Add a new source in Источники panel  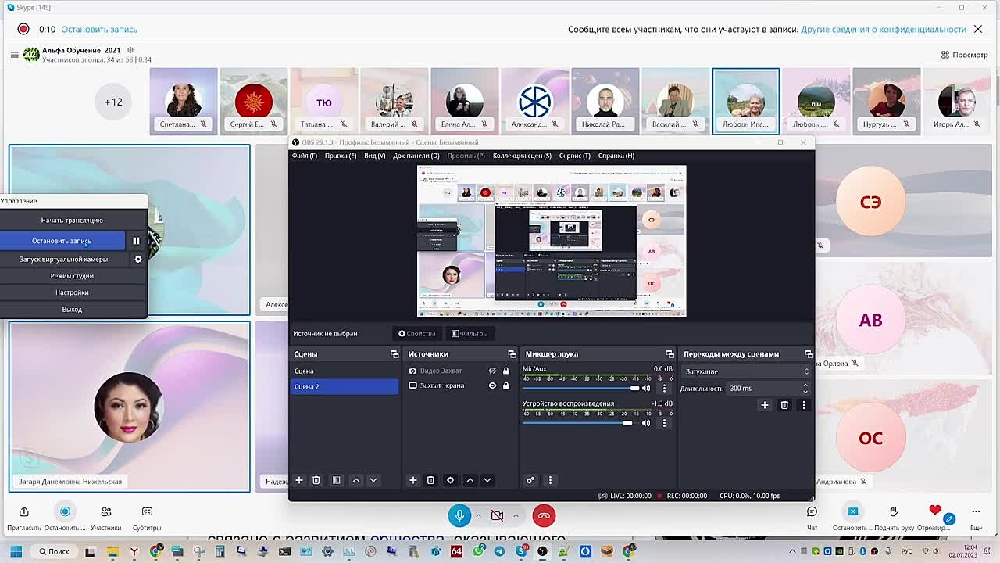[x=413, y=480]
